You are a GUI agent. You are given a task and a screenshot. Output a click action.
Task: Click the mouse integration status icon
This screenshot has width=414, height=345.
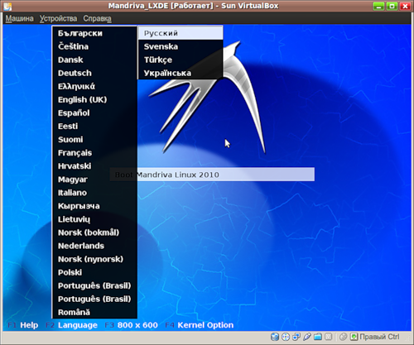343,337
